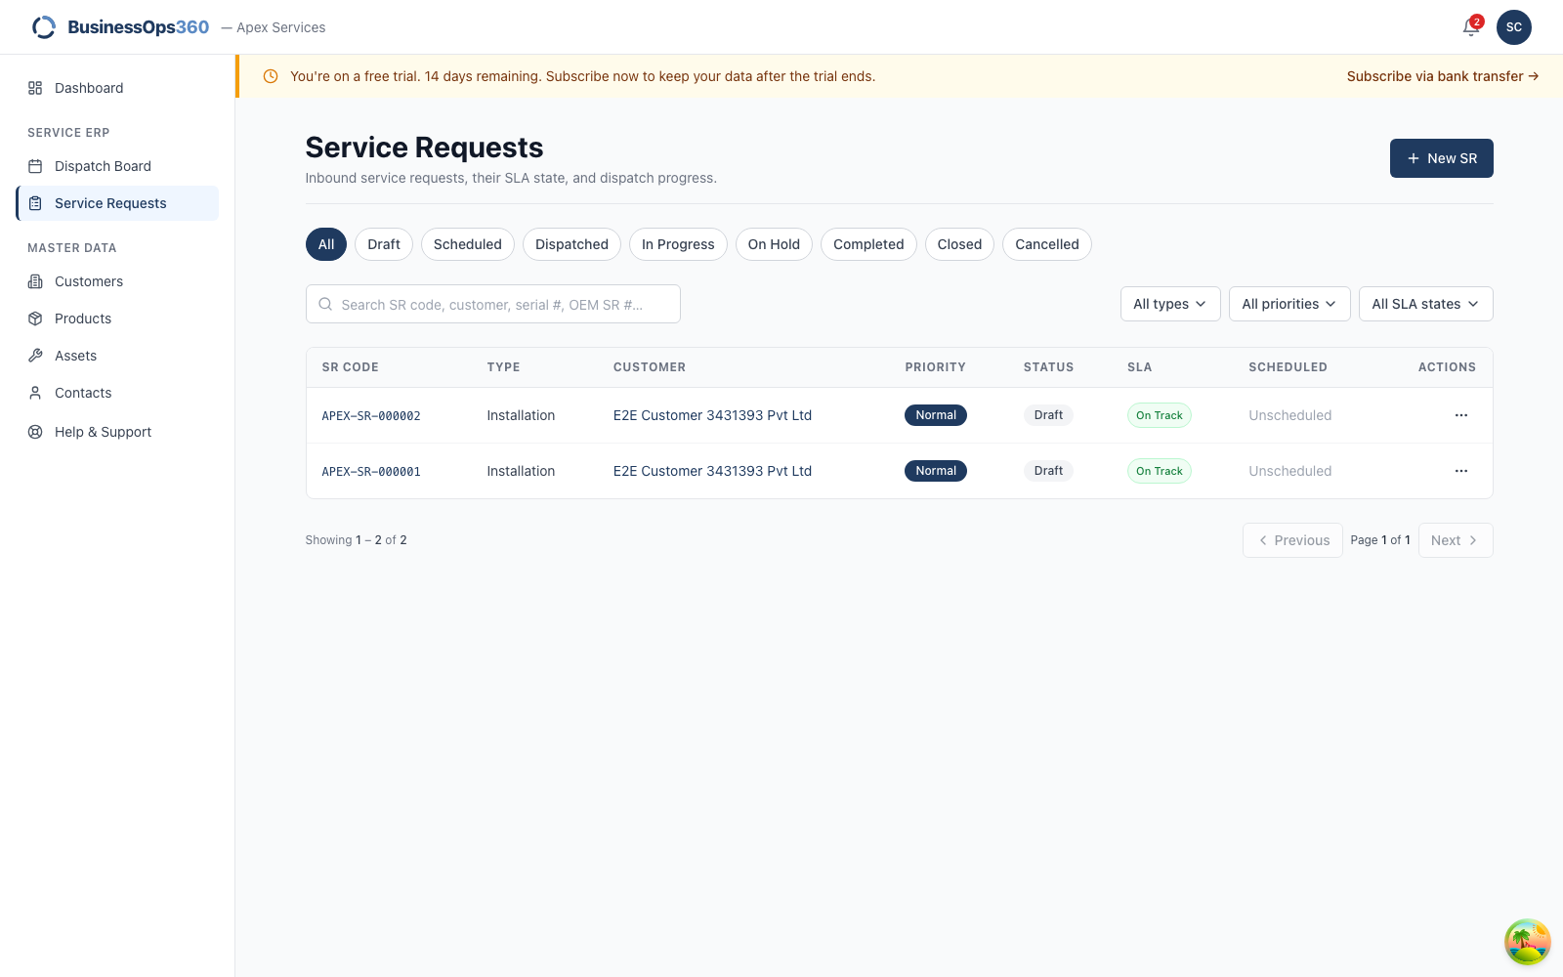Image resolution: width=1563 pixels, height=977 pixels.
Task: Click Normal priority badge for APEX-SR-000001
Action: coord(936,471)
